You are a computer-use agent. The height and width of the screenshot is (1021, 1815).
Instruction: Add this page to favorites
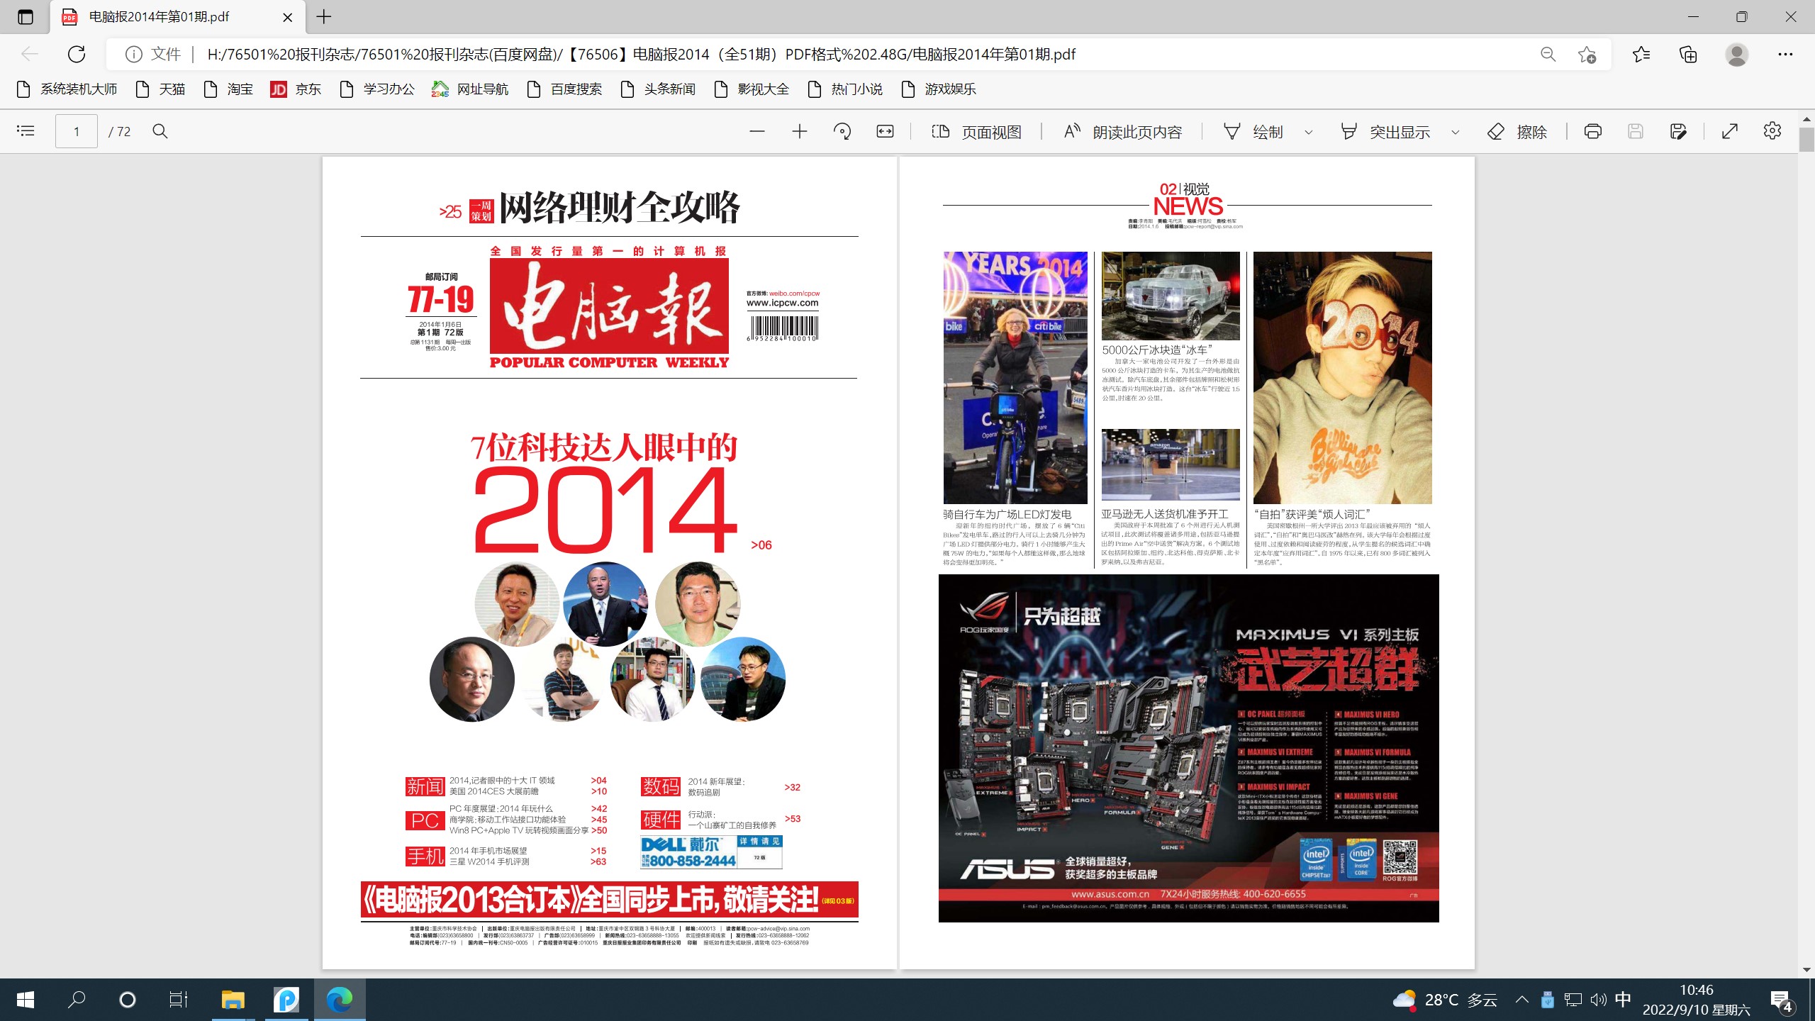tap(1587, 55)
